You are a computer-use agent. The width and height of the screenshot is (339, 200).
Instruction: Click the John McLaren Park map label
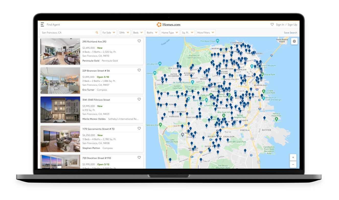click(x=237, y=142)
